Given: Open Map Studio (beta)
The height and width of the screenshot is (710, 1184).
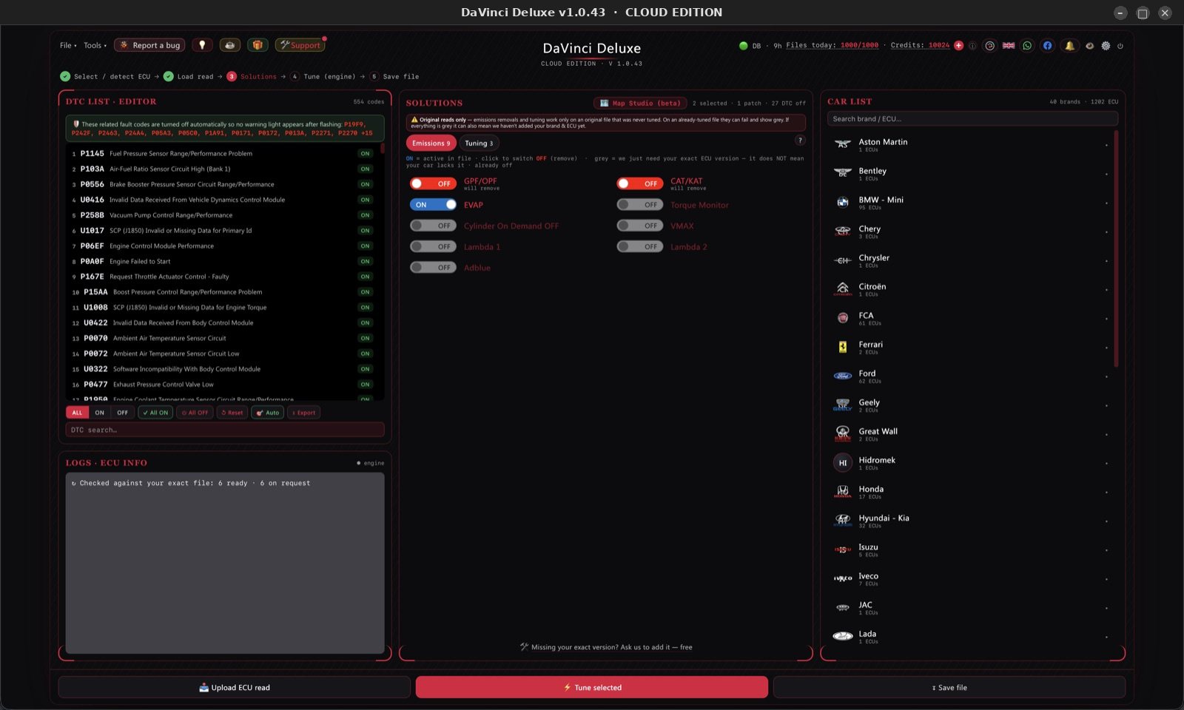Looking at the screenshot, I should click(640, 103).
